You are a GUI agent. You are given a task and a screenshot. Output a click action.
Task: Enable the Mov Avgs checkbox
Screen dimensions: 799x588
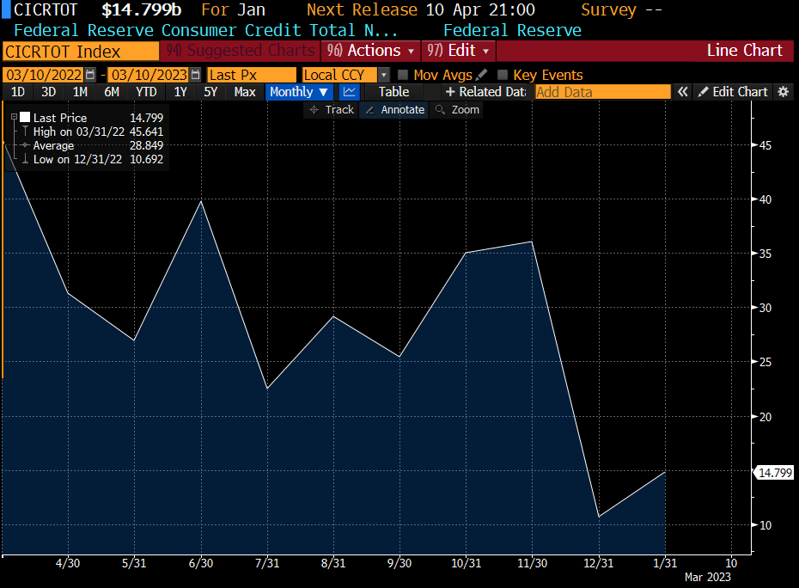tap(403, 75)
